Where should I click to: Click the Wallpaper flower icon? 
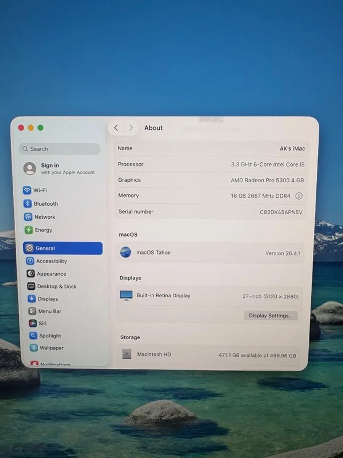(x=34, y=348)
